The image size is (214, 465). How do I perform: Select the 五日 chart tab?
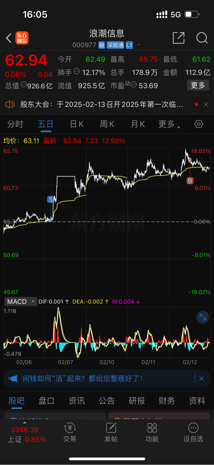(46, 124)
